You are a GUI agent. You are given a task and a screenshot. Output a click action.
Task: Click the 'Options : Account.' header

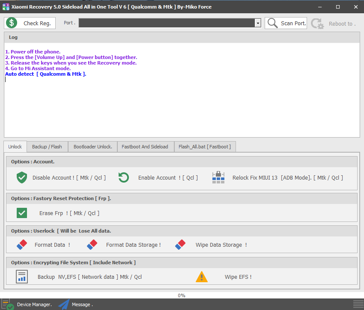(x=182, y=162)
